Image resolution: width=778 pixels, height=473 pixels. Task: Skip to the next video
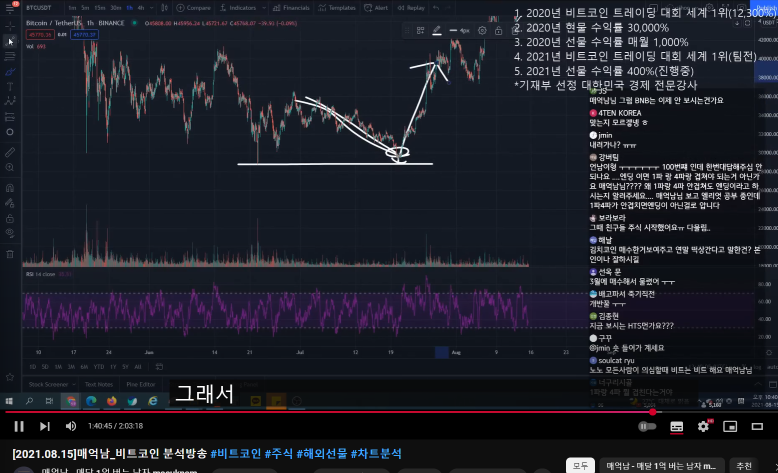tap(44, 426)
